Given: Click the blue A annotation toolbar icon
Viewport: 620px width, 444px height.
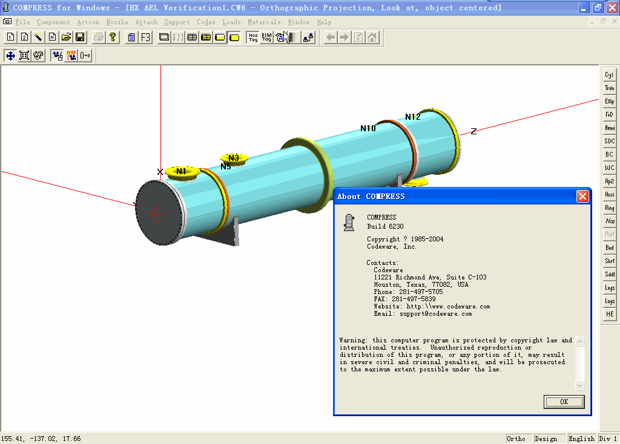Looking at the screenshot, I should pos(281,37).
